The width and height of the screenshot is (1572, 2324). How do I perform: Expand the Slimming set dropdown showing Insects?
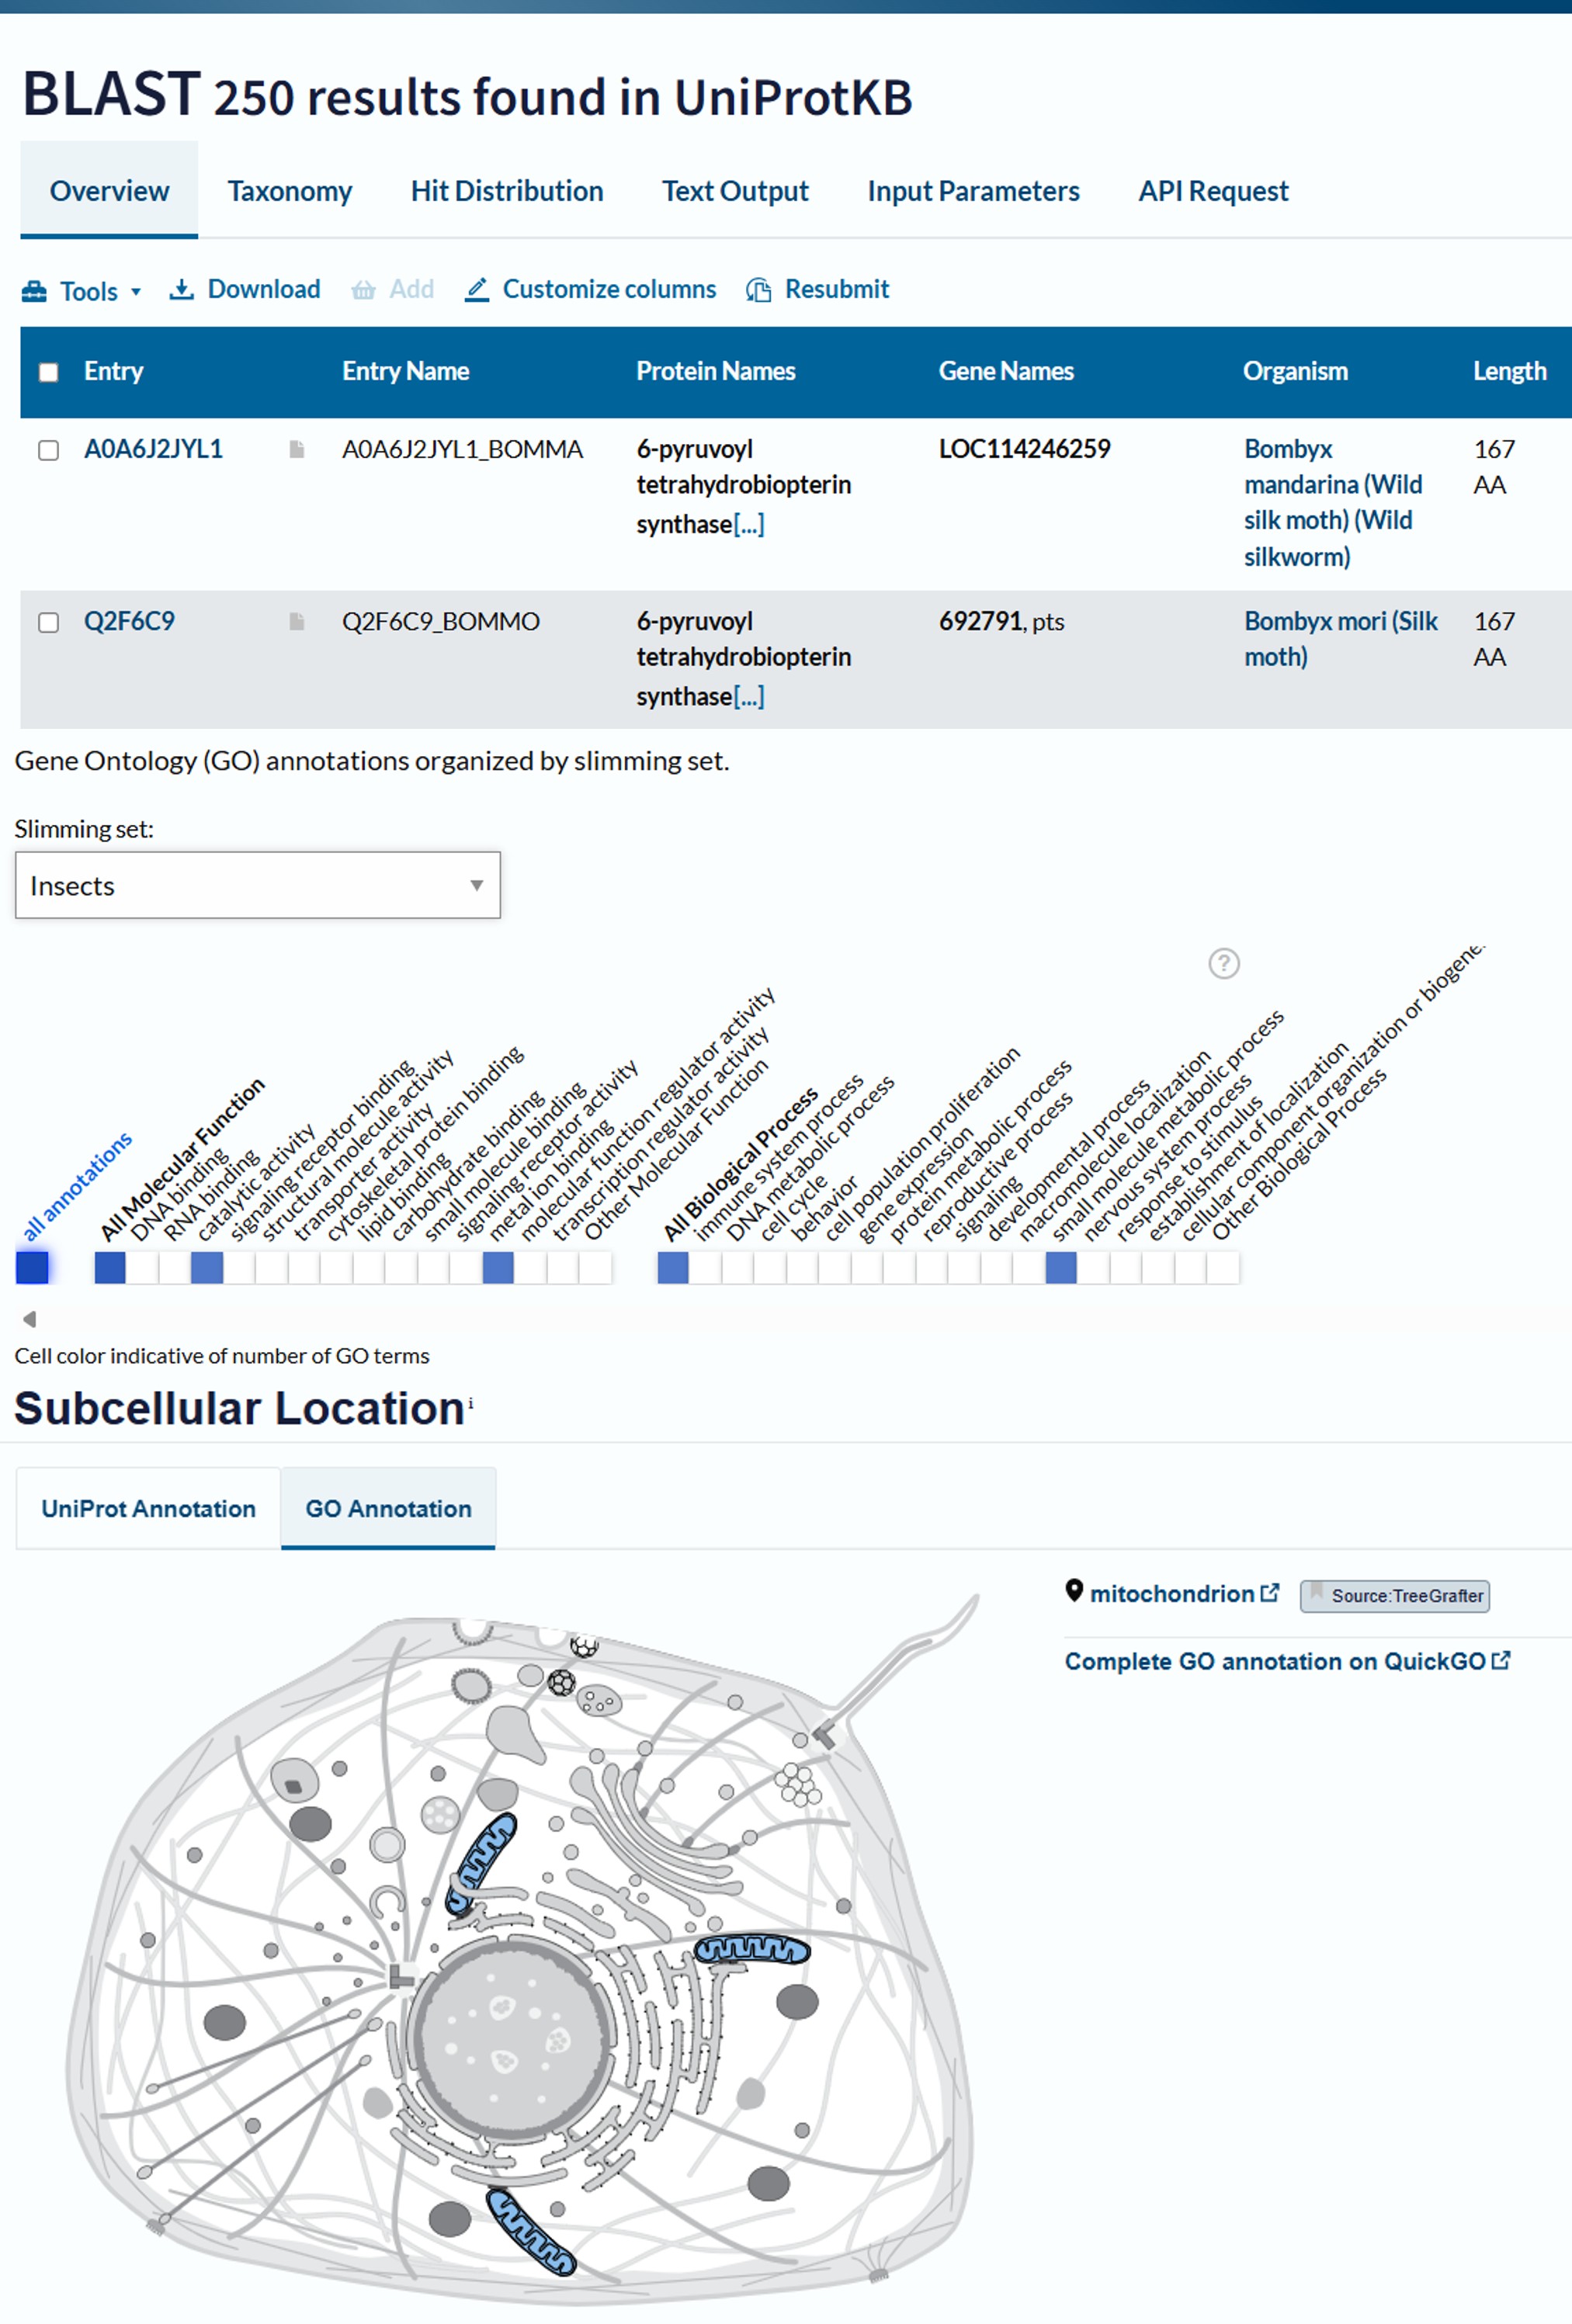pyautogui.click(x=258, y=885)
